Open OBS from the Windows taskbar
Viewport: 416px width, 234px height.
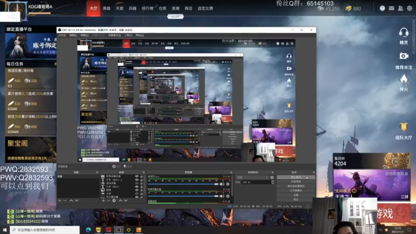tap(119, 230)
